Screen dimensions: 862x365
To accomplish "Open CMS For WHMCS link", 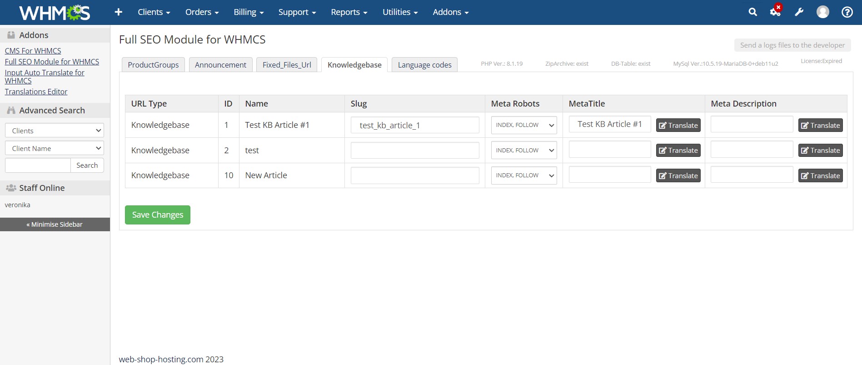I will pyautogui.click(x=33, y=51).
